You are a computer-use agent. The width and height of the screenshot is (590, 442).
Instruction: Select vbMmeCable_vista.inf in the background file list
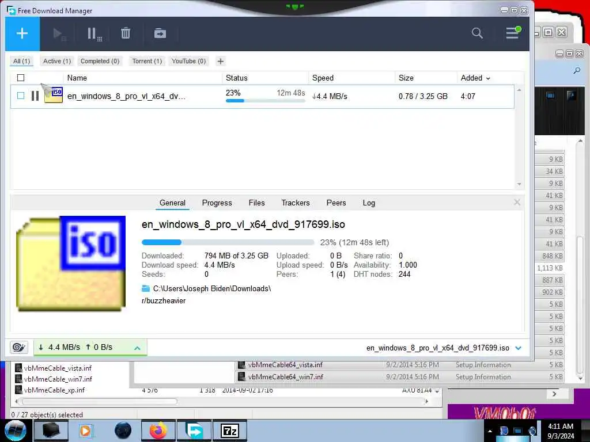(58, 368)
